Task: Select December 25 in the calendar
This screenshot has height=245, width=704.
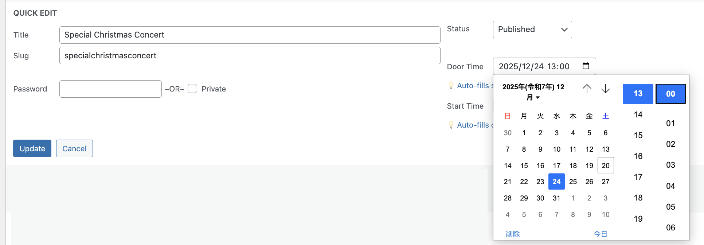Action: click(x=573, y=182)
